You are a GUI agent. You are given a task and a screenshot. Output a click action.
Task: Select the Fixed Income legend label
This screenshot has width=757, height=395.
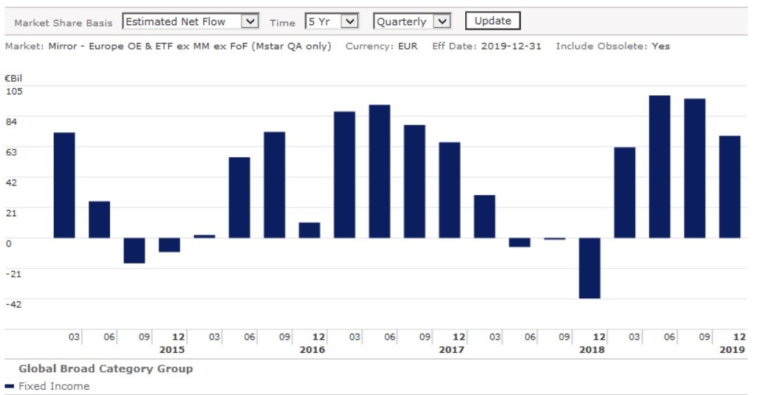pos(53,386)
